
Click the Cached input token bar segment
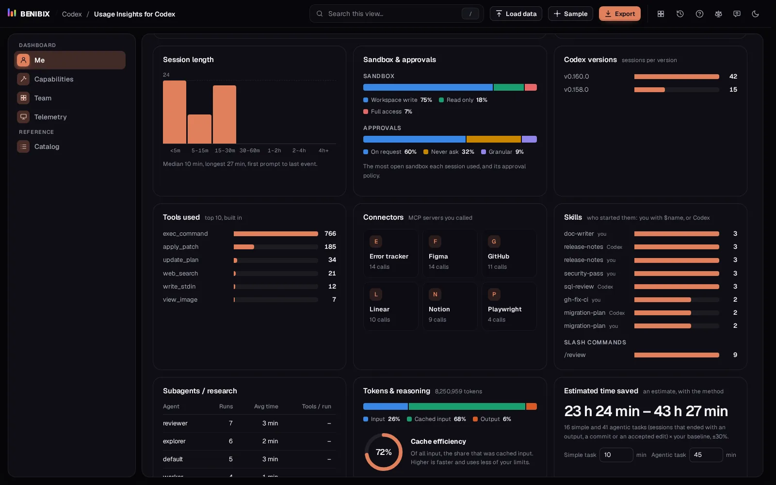[x=467, y=406]
